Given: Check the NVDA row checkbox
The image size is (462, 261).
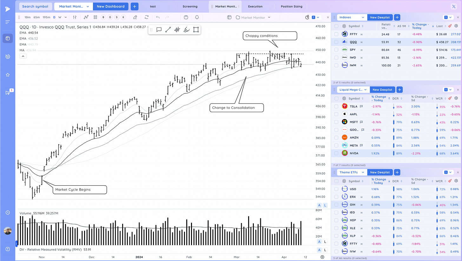Looking at the screenshot, I should pos(336,153).
